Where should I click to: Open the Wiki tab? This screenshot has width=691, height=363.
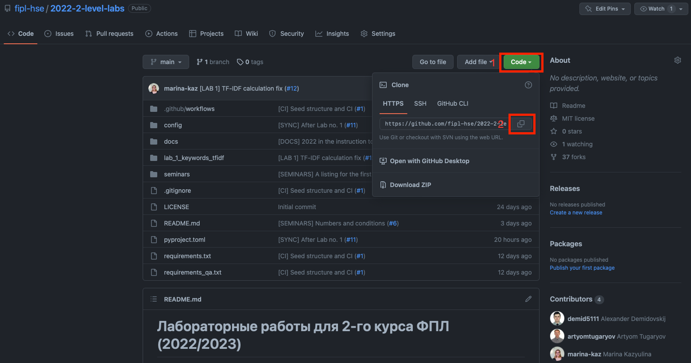click(x=246, y=34)
